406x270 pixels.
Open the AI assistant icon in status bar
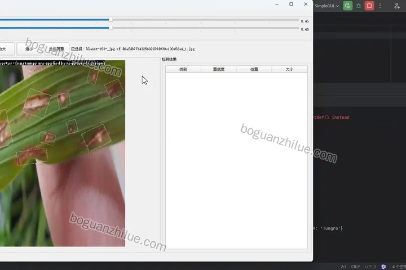(383, 267)
